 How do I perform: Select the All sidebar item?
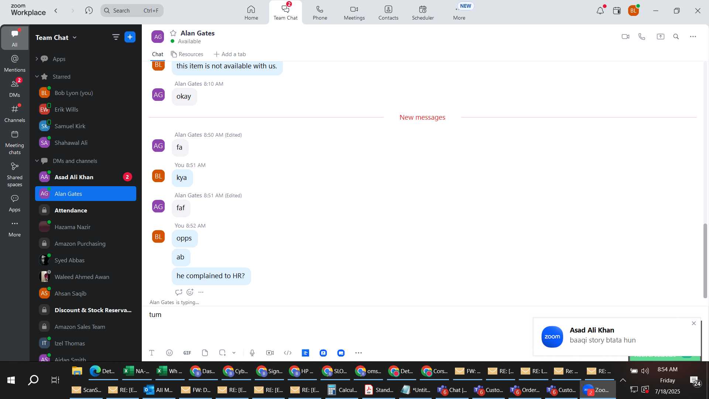14,38
